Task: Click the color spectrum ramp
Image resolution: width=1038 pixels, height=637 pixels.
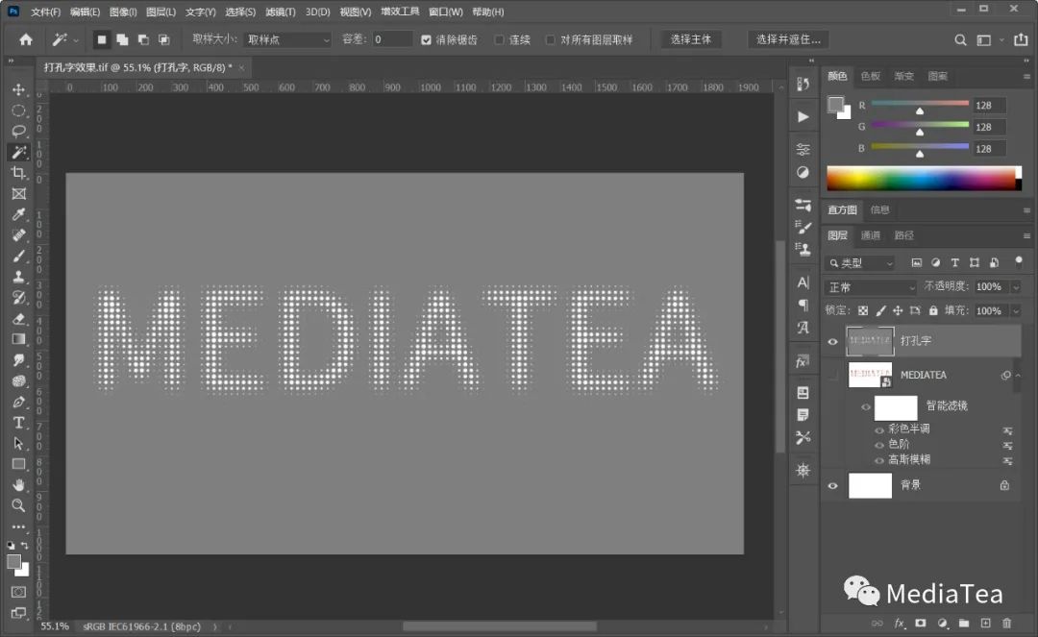Action: click(924, 179)
